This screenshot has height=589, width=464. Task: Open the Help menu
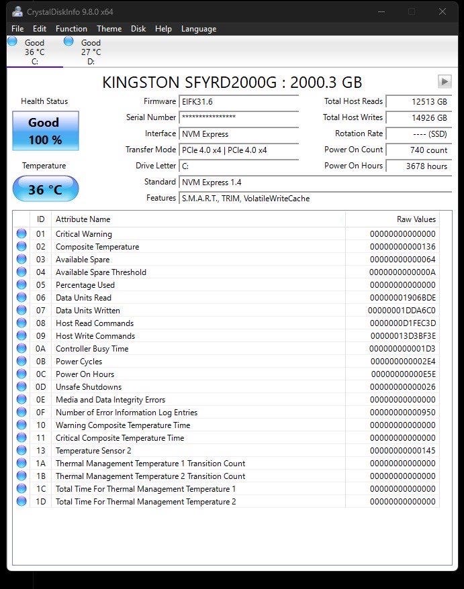(163, 29)
